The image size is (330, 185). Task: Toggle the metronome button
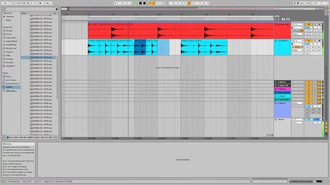point(40,3)
